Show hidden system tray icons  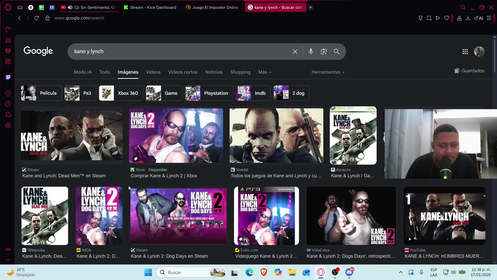point(401,272)
